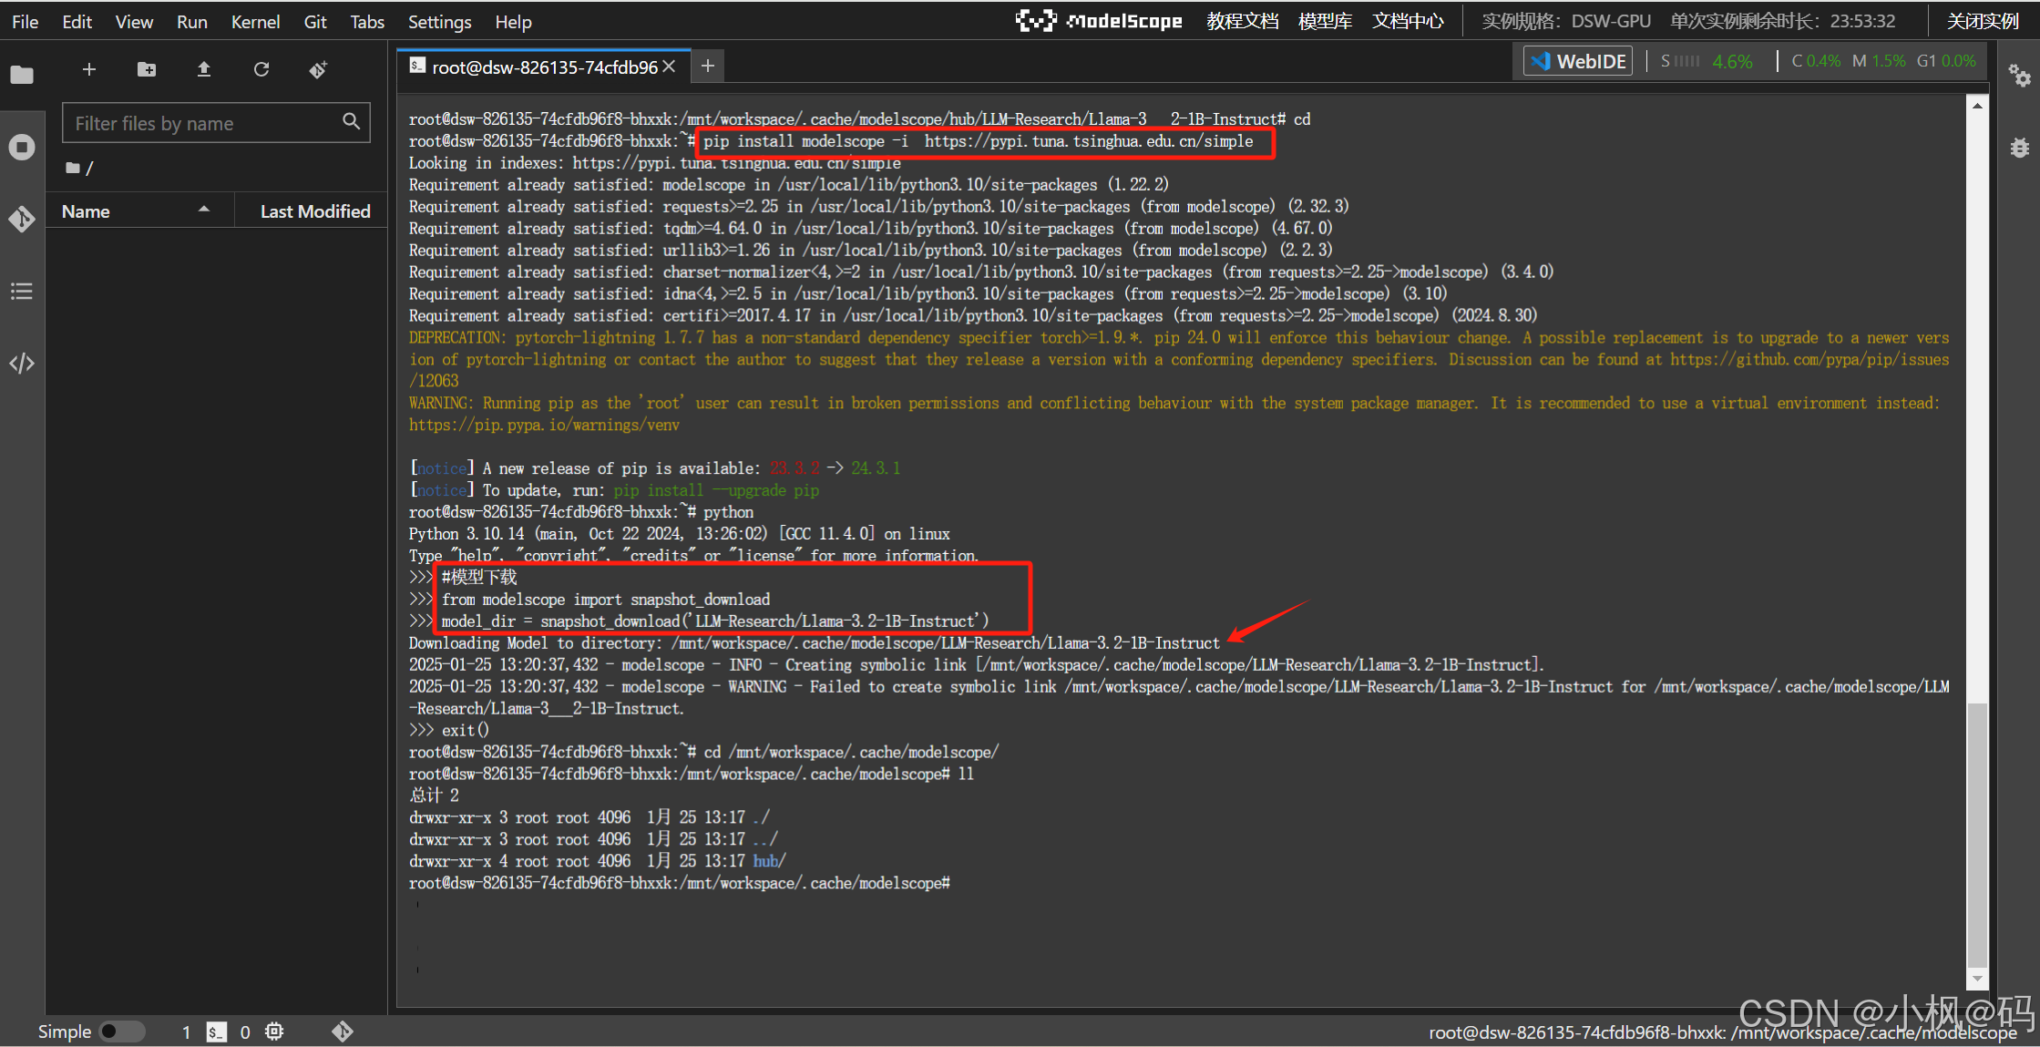Open the debugger bug icon on the right
The image size is (2040, 1047).
coord(2019,148)
